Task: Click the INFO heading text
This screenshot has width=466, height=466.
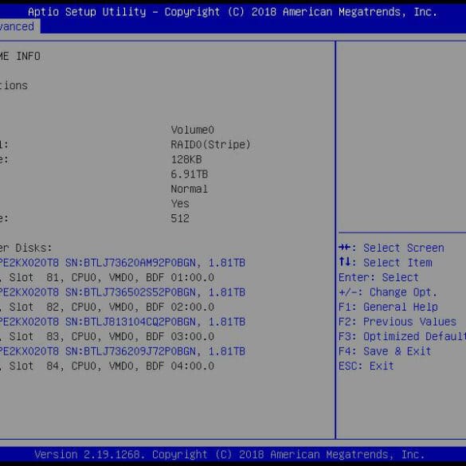Action: 28,57
